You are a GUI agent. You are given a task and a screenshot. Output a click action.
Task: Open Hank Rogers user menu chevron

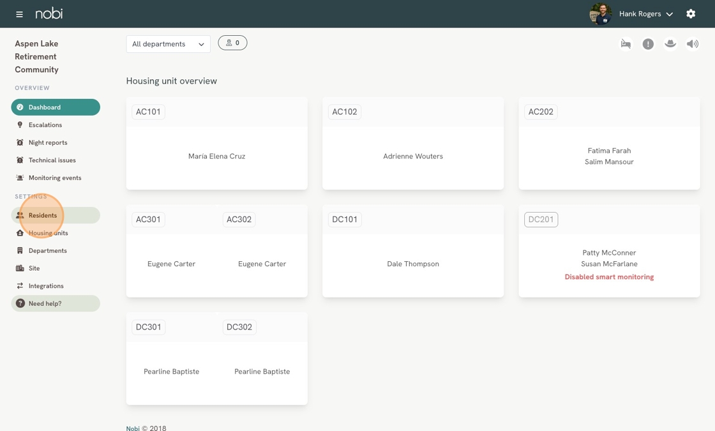coord(670,14)
